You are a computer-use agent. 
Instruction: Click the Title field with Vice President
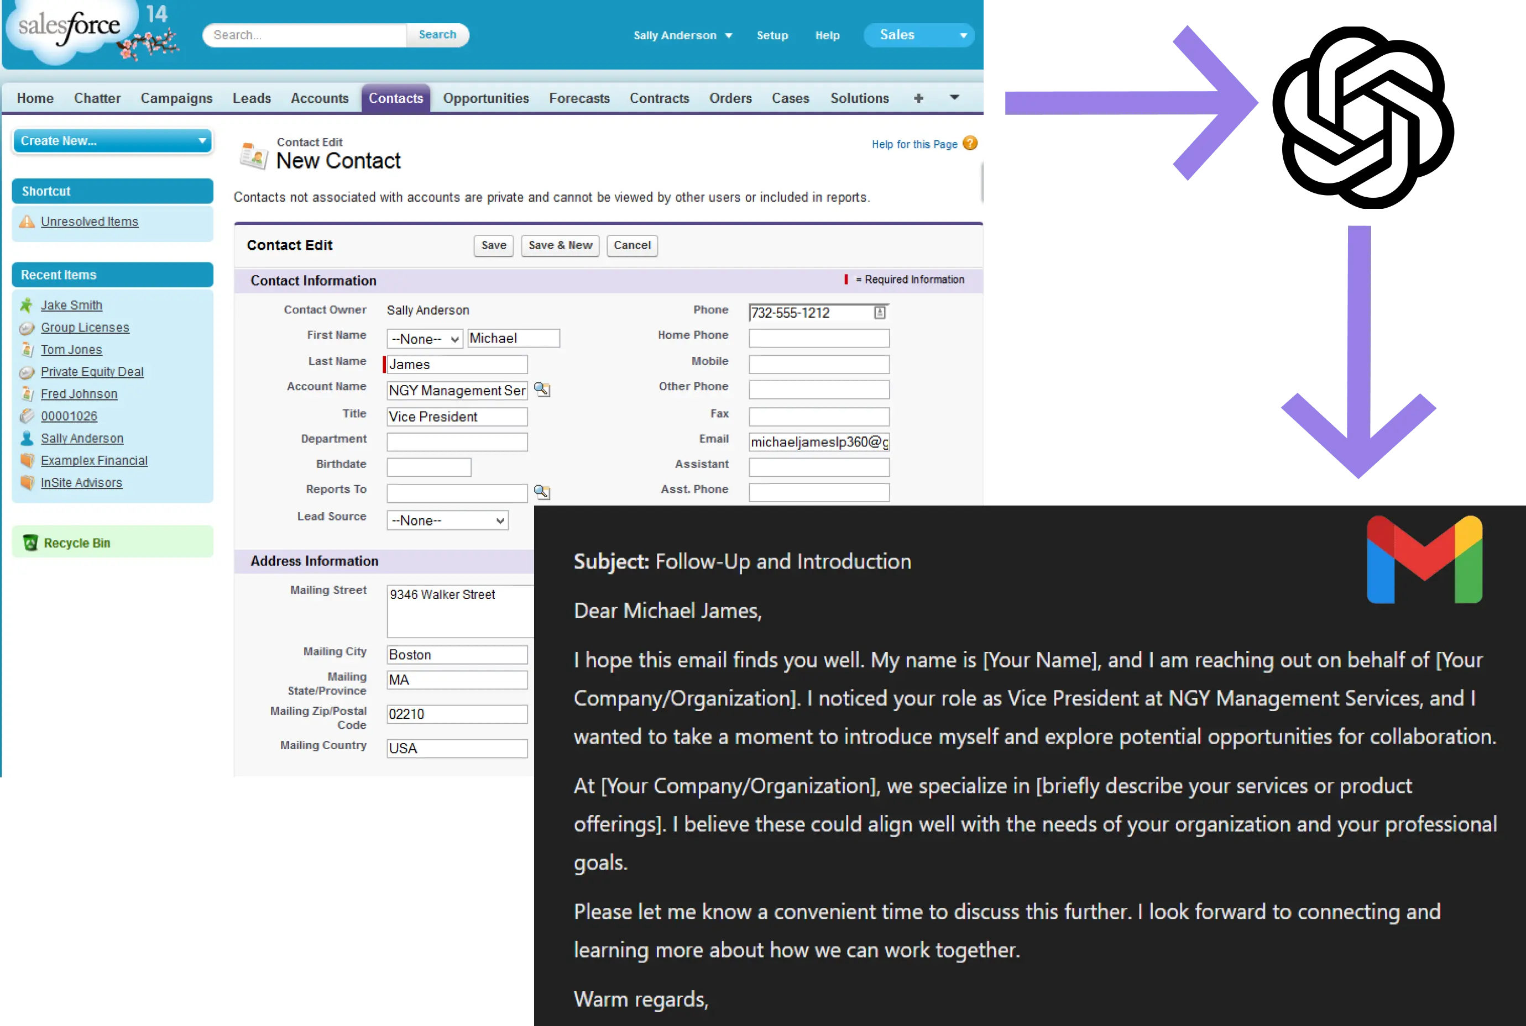tap(457, 417)
